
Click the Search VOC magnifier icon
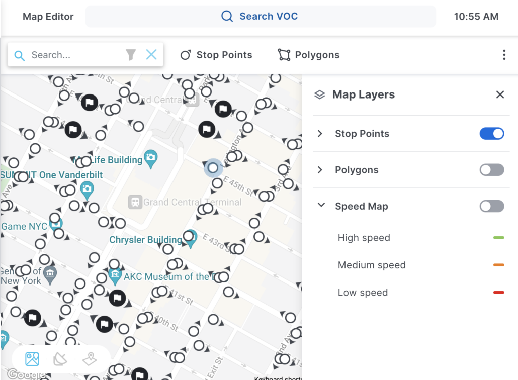[227, 16]
